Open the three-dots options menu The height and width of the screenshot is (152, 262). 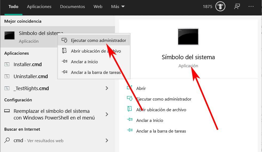coord(251,6)
